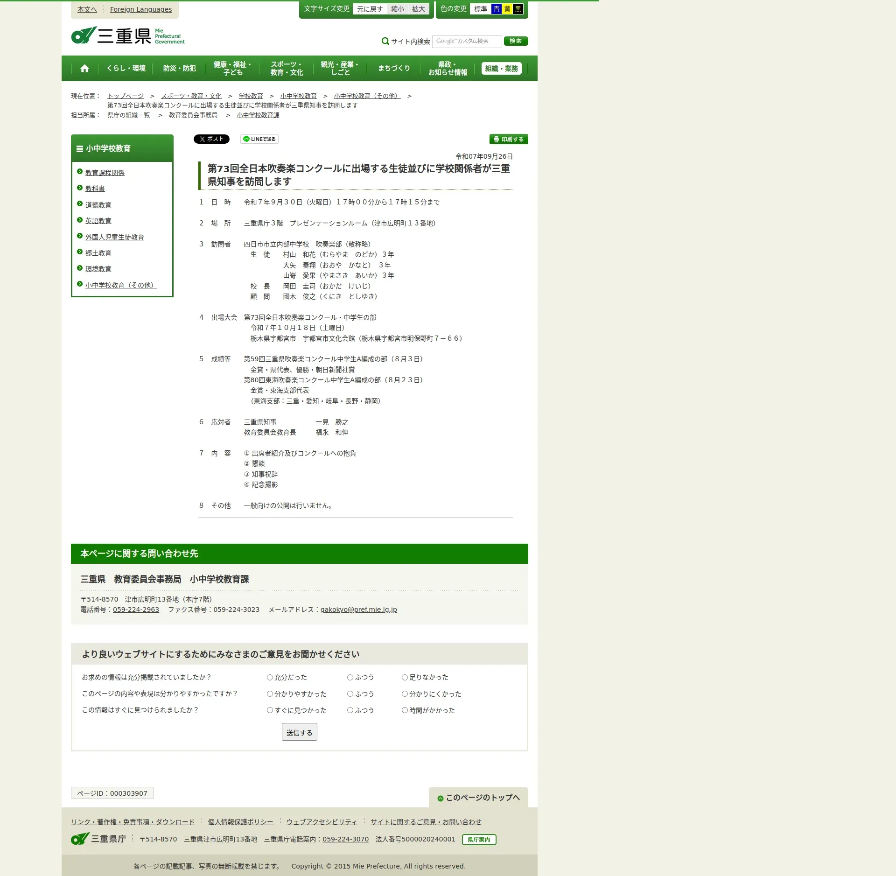Viewport: 896px width, 876px height.
Task: Enlarge text size with 拡大 button
Action: (x=418, y=9)
